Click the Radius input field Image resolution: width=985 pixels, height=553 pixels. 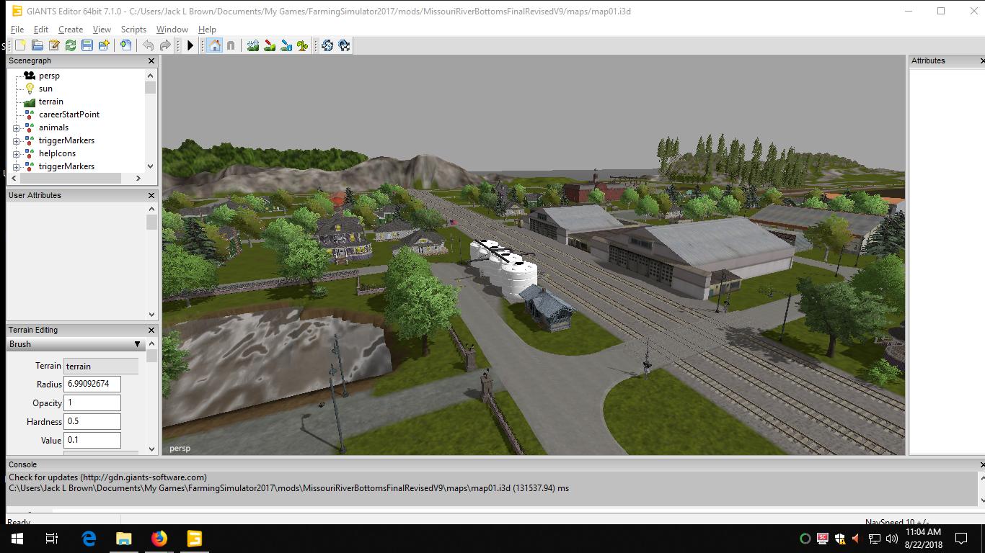(92, 384)
